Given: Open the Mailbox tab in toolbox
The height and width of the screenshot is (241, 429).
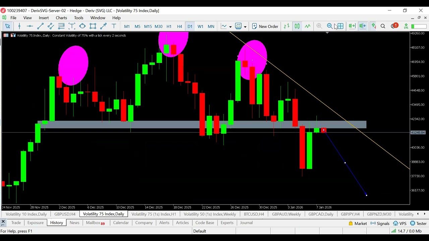Looking at the screenshot, I should 96,223.
